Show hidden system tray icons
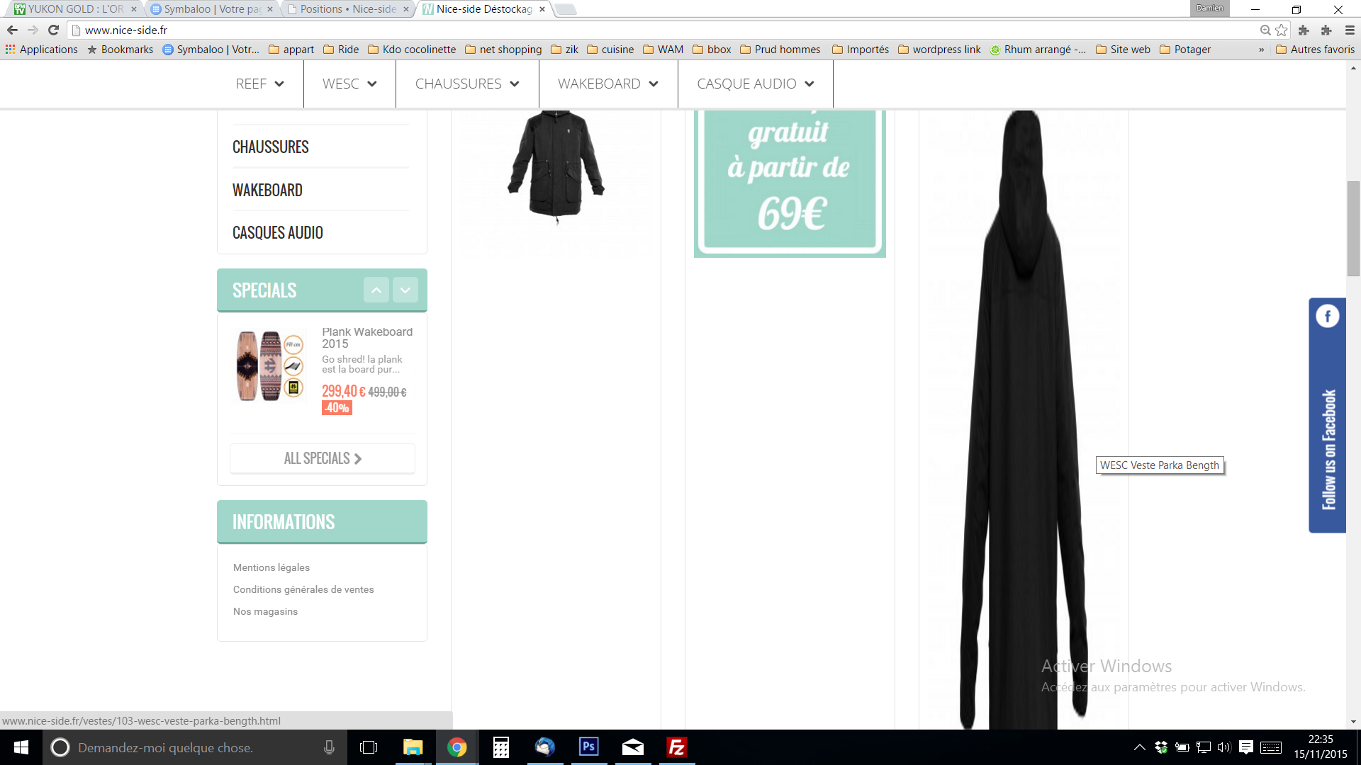This screenshot has height=765, width=1361. pos(1139,747)
